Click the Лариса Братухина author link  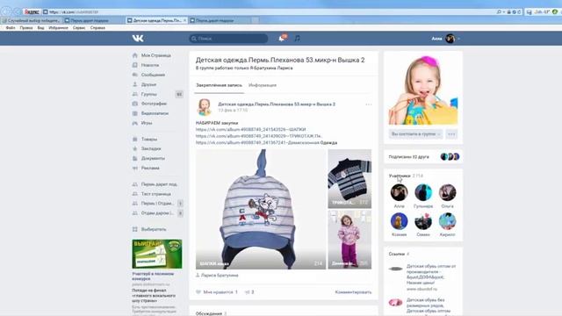click(x=220, y=276)
